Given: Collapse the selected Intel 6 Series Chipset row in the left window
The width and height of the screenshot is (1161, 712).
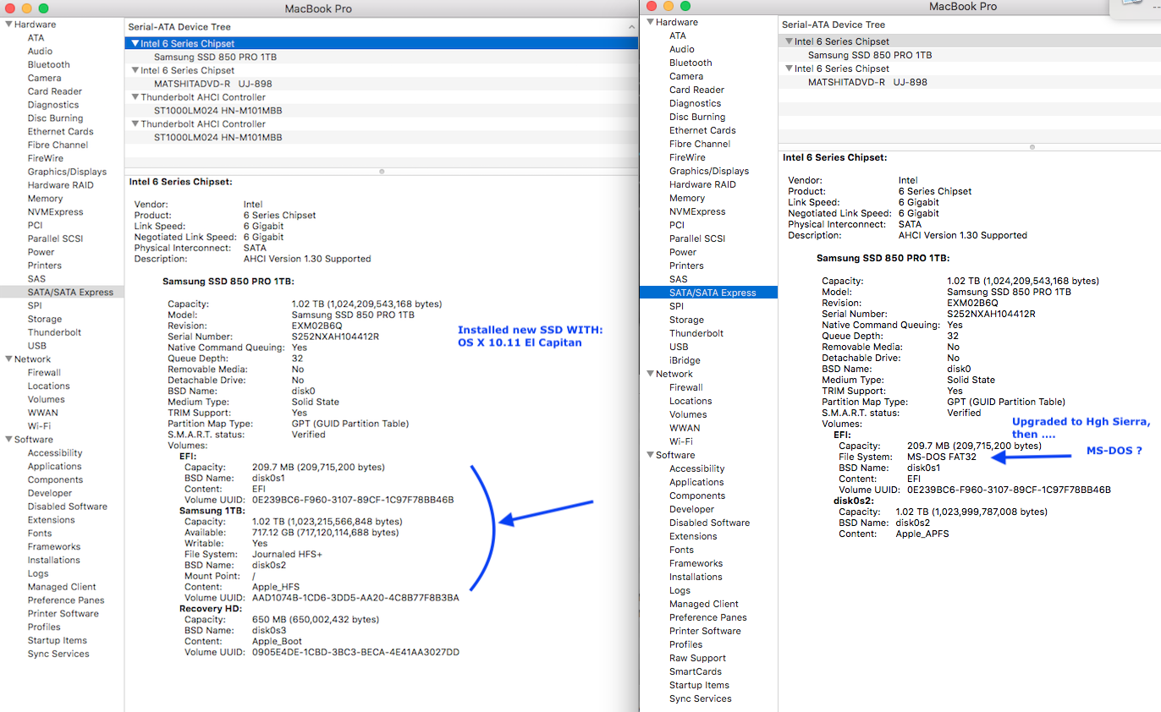Looking at the screenshot, I should pos(134,43).
